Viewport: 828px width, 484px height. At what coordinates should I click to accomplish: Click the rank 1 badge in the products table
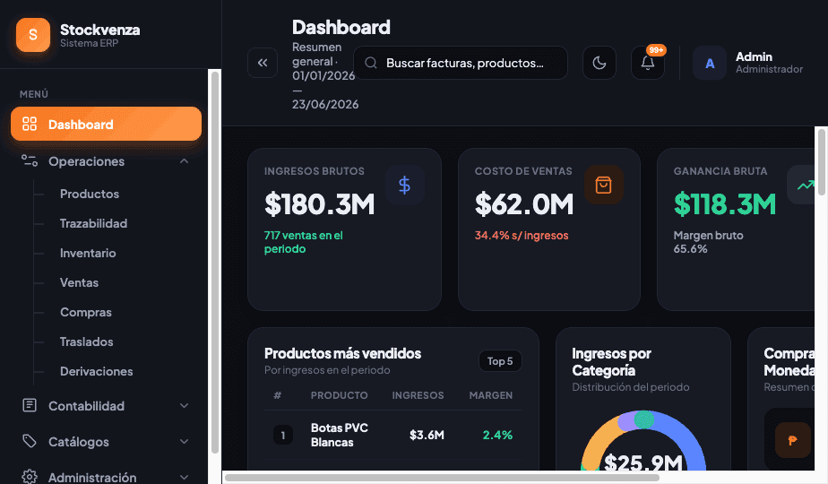[x=283, y=435]
